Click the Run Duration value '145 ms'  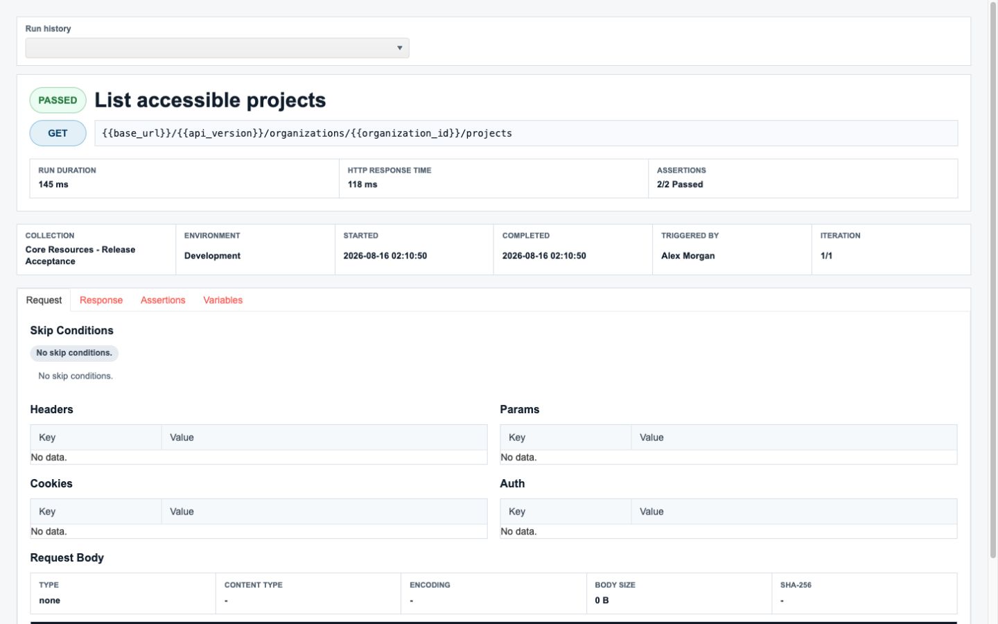[53, 184]
